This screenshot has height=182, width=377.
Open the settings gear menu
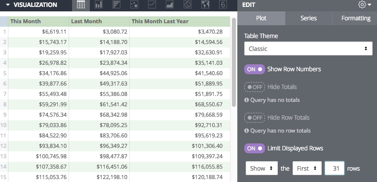coord(365,4)
